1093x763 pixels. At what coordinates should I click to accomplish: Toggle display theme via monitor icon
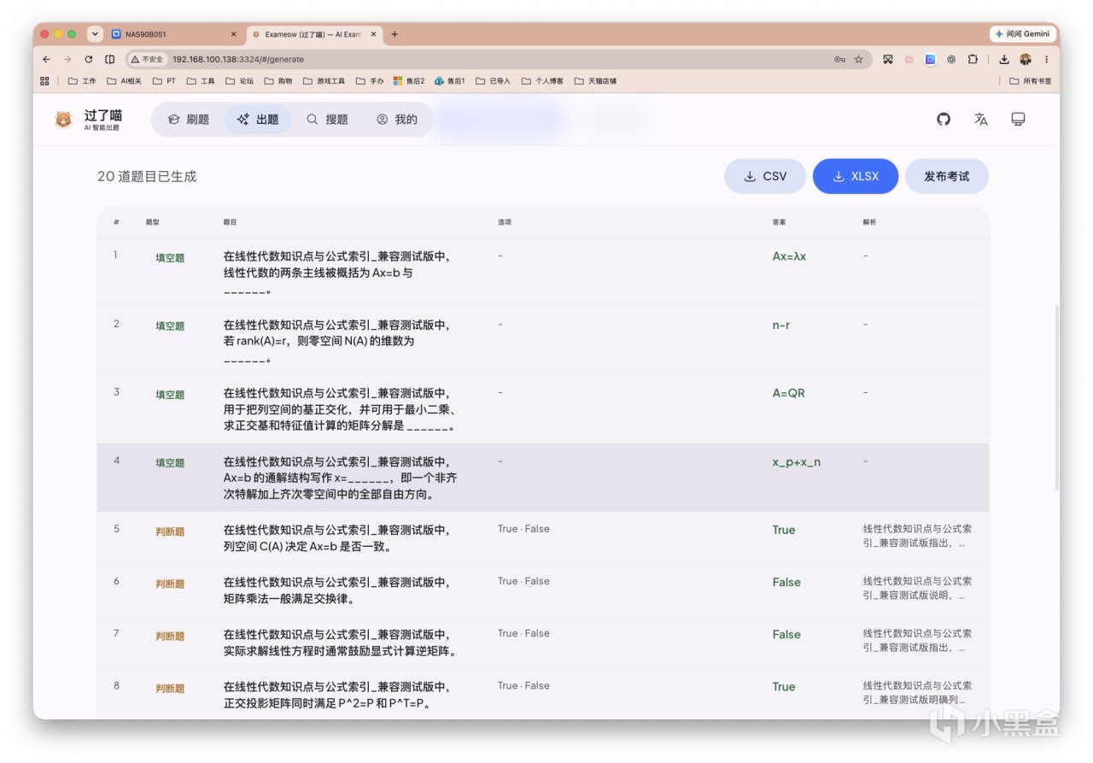(x=1018, y=120)
